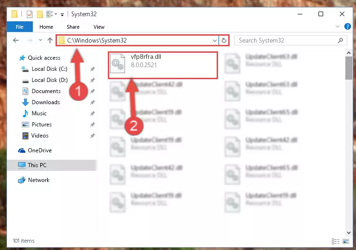
Task: Click the 101 items status text
Action: pyautogui.click(x=24, y=241)
